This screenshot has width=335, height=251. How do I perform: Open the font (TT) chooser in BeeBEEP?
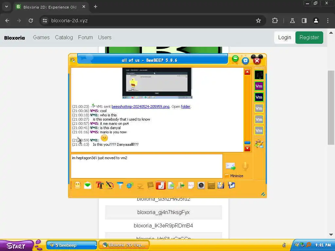pyautogui.click(x=99, y=185)
